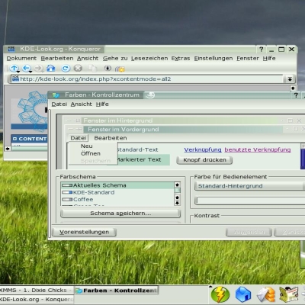The width and height of the screenshot is (305, 305).
Task: Click Schema speichern button
Action: coord(120,213)
